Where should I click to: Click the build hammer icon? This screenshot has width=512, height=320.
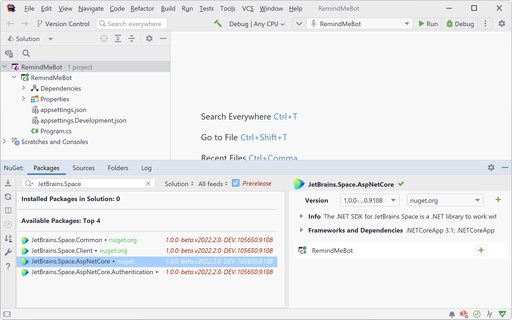point(218,23)
